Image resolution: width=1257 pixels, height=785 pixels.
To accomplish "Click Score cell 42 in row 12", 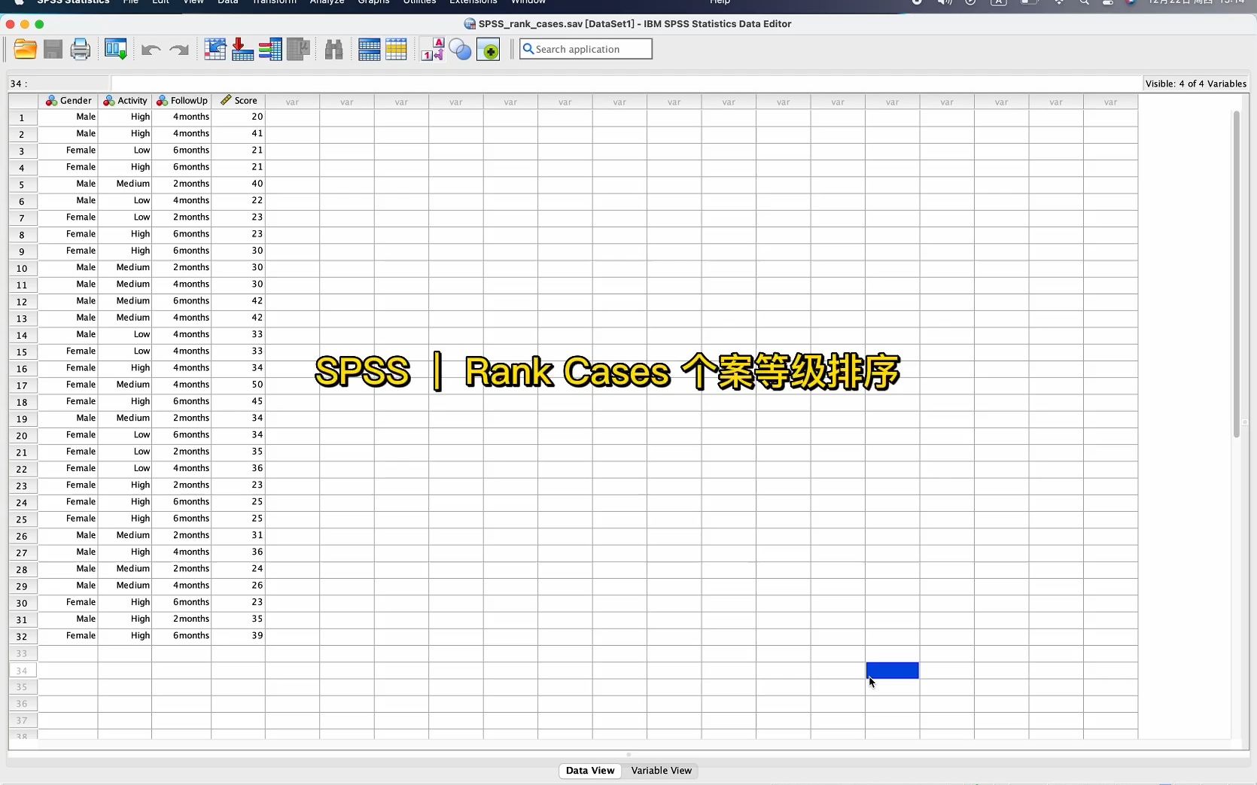I will (x=239, y=300).
